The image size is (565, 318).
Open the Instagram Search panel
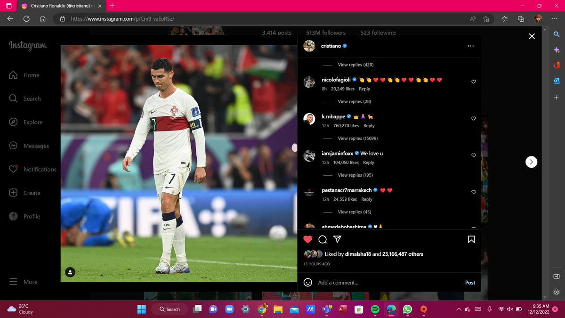pos(25,98)
